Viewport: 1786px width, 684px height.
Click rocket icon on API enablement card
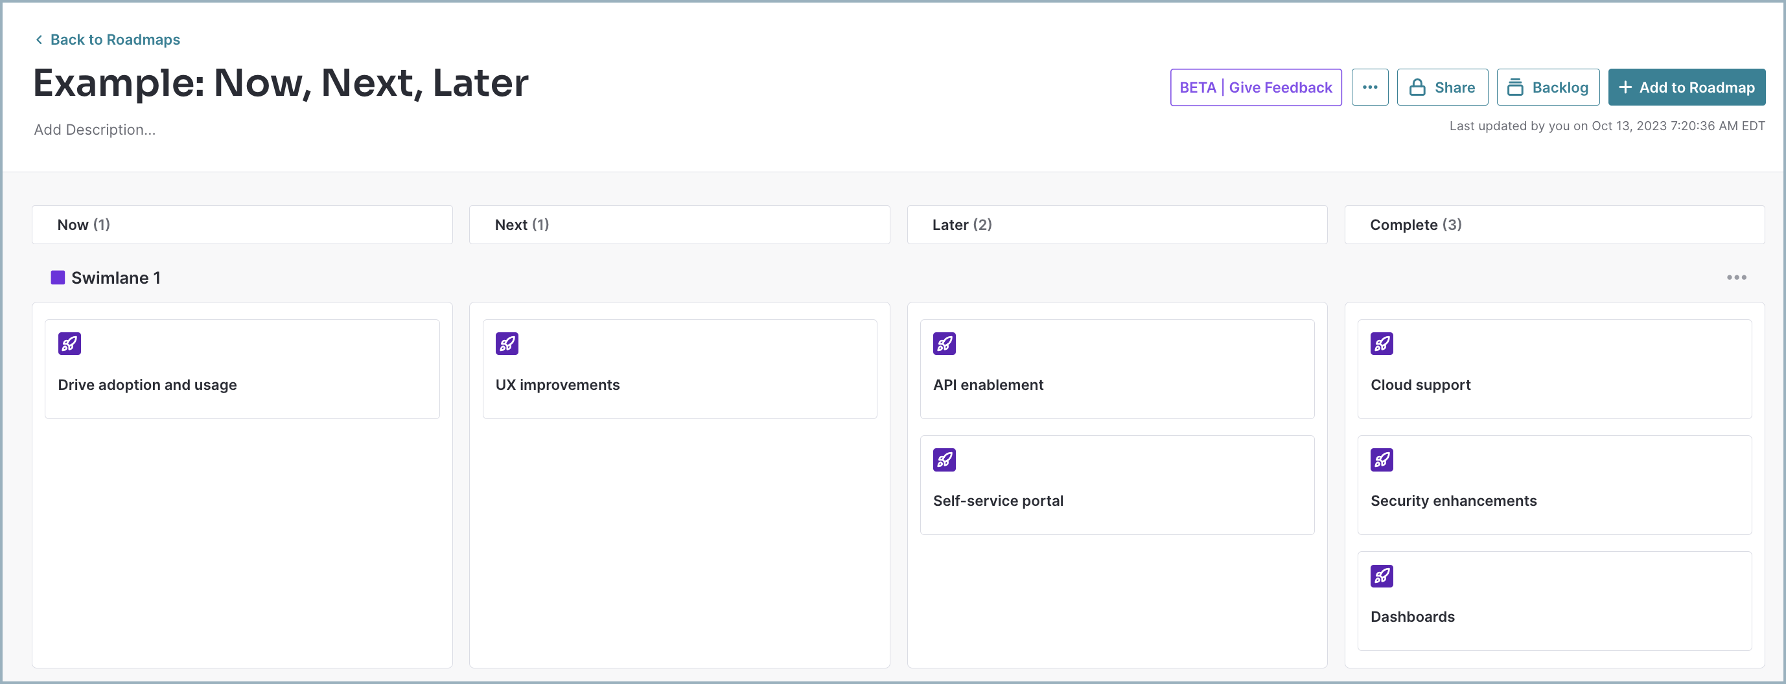(x=944, y=344)
